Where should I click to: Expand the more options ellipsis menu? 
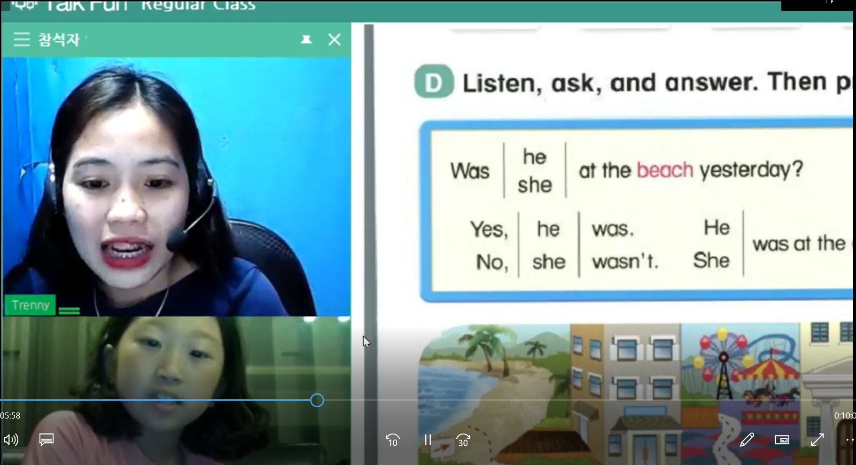[849, 440]
